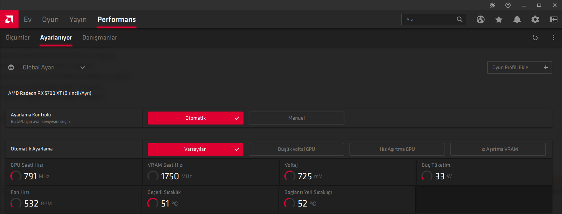Select Varsayılan auto tuning preset
Screen dimensions: 562x214
point(196,149)
